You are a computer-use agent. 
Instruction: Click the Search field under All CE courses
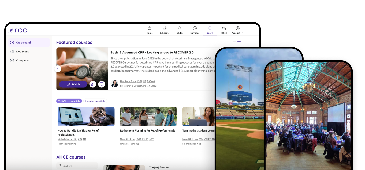(77, 166)
